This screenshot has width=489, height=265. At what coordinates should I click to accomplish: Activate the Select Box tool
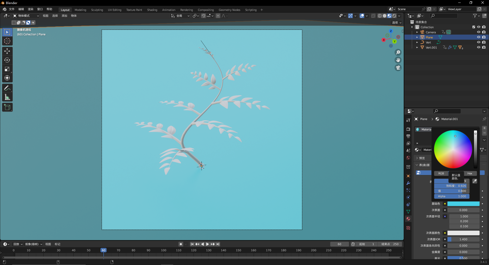coord(7,32)
